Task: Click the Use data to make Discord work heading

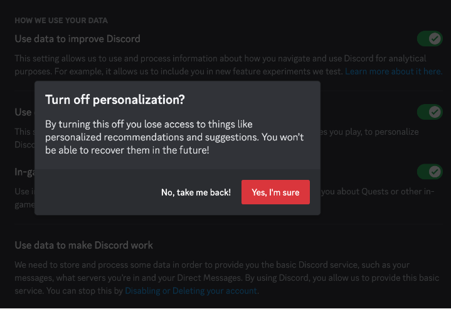Action: [x=83, y=245]
